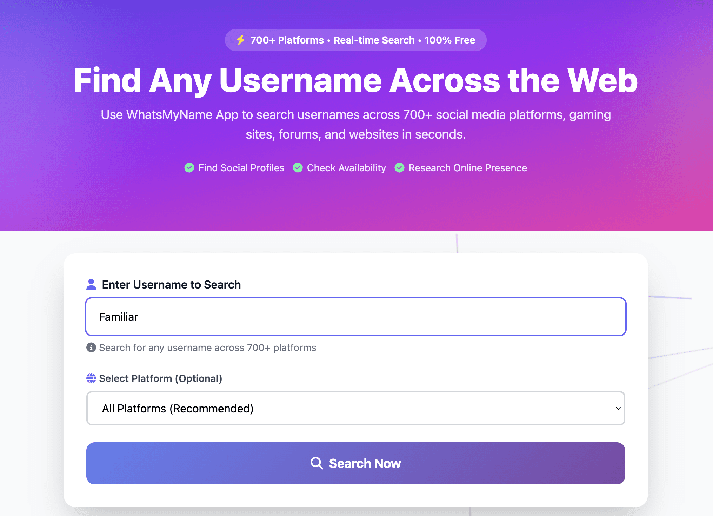Click the Check Availability text
The image size is (713, 516).
coord(346,168)
